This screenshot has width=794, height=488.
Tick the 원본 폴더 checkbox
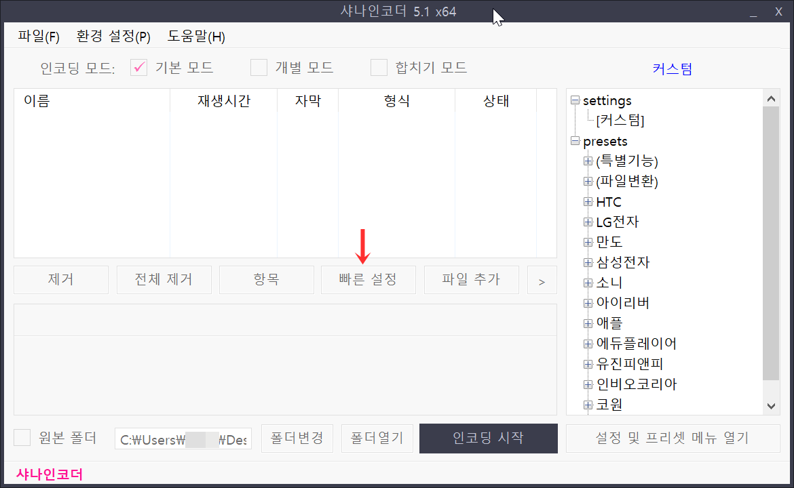pos(22,437)
